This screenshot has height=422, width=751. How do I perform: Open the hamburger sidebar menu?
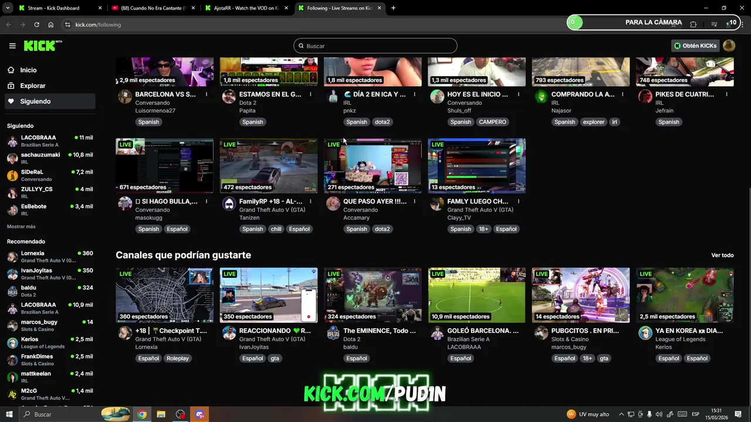[x=12, y=46]
